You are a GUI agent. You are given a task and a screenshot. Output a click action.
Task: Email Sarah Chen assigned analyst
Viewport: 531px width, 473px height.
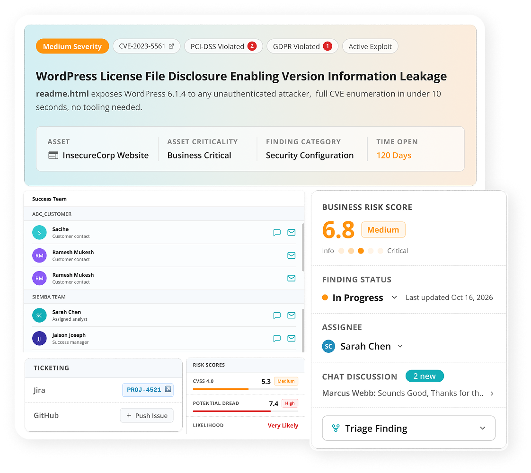[x=291, y=315]
